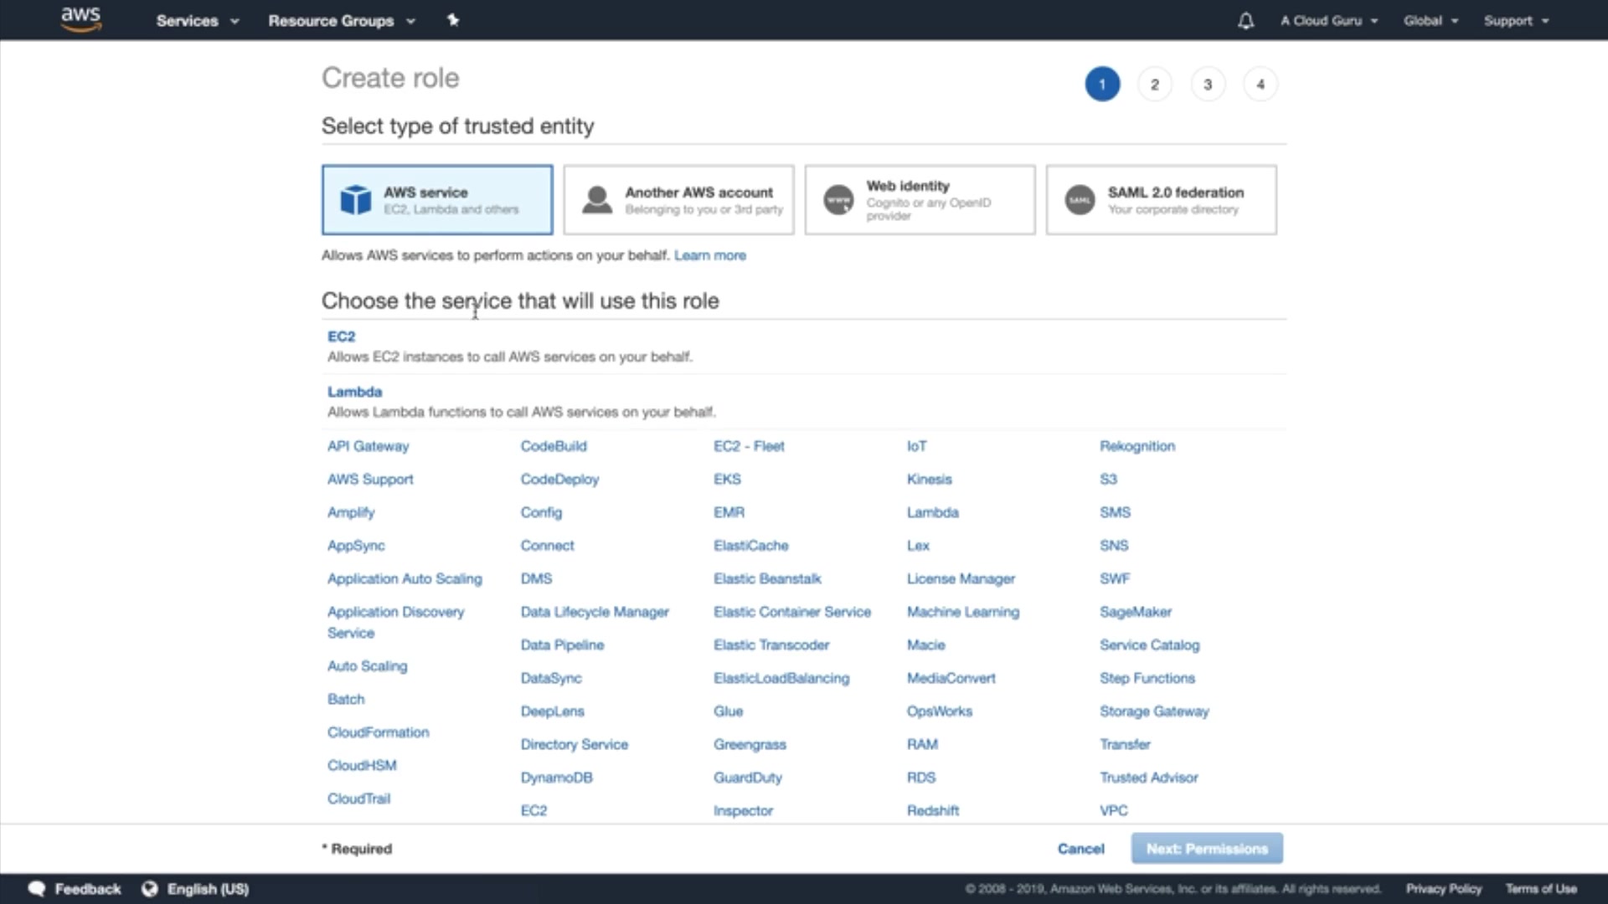Click the Feedback speech bubble icon
This screenshot has height=904, width=1608.
(x=36, y=889)
